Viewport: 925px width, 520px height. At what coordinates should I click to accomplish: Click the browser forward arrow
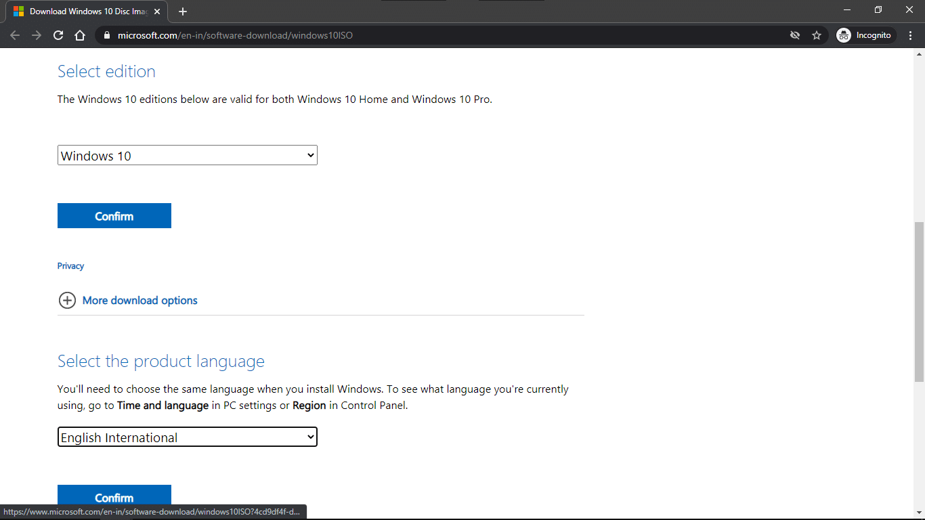click(x=37, y=35)
